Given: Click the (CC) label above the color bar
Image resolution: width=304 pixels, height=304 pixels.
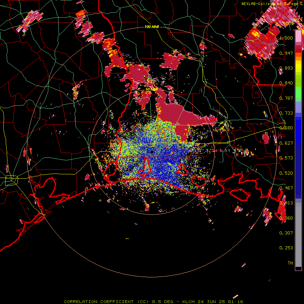Looking at the screenshot, I should pos(288,24).
